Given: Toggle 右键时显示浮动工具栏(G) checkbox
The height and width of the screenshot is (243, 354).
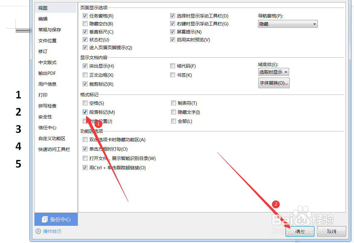Looking at the screenshot, I should pyautogui.click(x=173, y=24).
